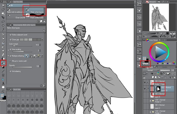Select the Gradient tool
Image resolution: width=177 pixels, height=114 pixels.
pyautogui.click(x=3, y=67)
